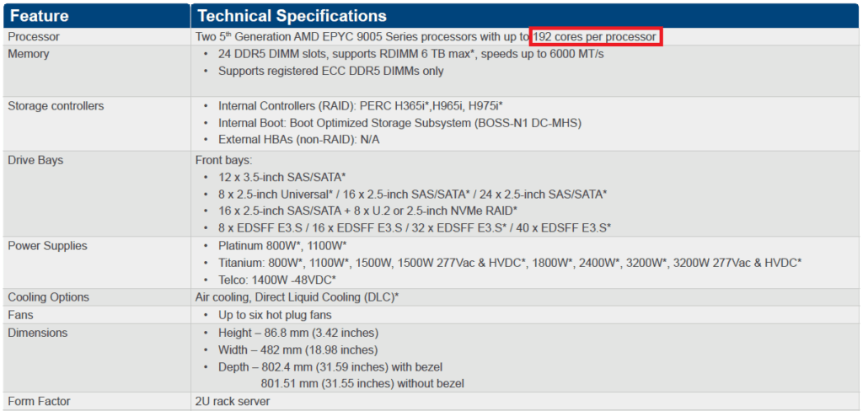Click the "Height – 86.8 mm" line

[297, 333]
